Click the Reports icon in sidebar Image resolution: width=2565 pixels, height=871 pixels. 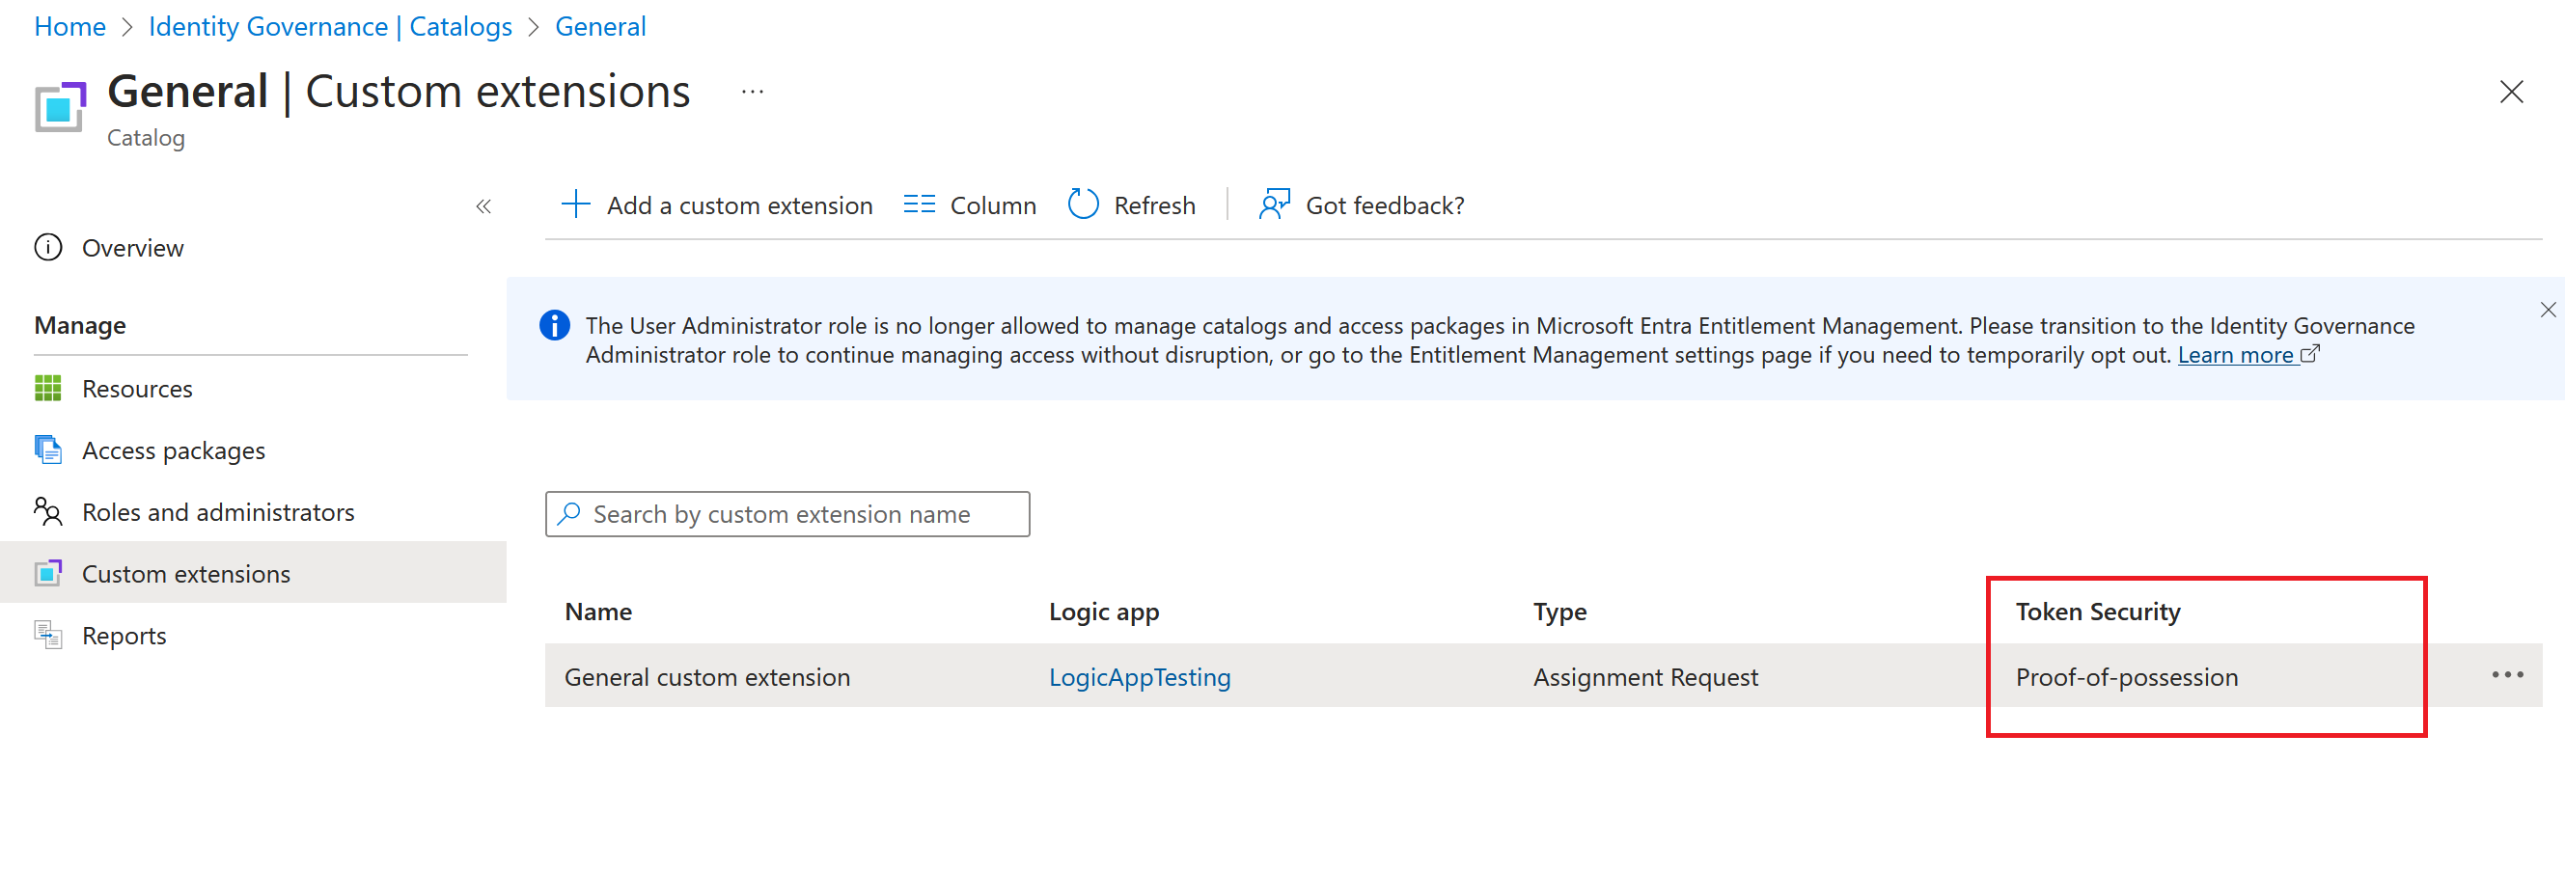(48, 635)
